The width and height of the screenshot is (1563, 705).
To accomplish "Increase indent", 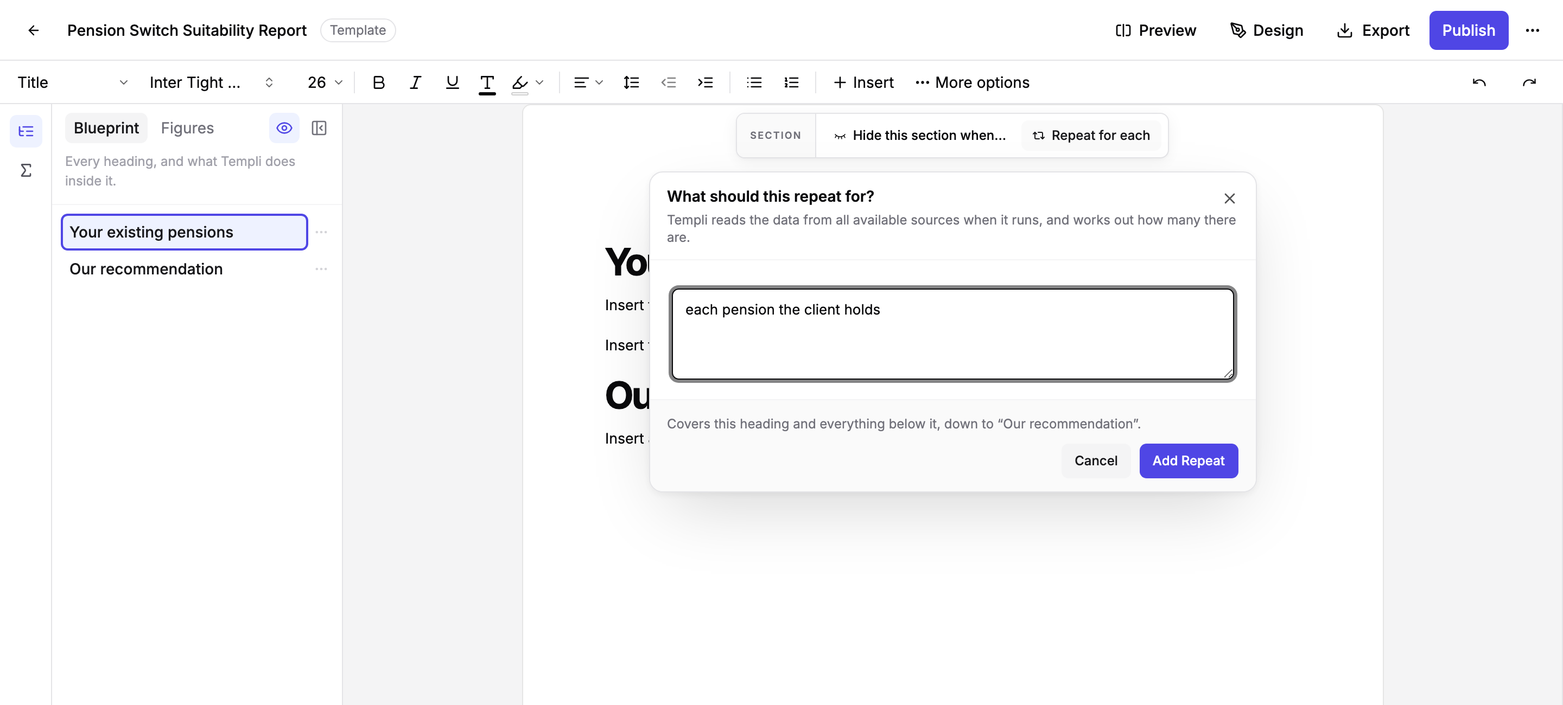I will pyautogui.click(x=705, y=82).
